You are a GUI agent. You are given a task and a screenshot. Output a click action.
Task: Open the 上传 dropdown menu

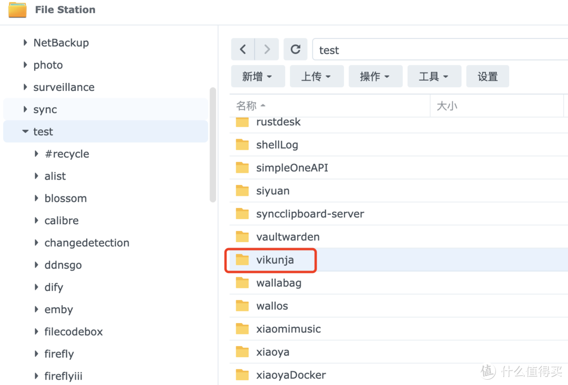point(316,77)
